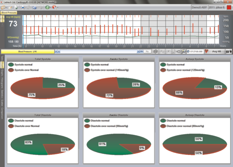233x167 pixels.
Task: Click the 2011. július 6. date field
Action: coord(217,8)
